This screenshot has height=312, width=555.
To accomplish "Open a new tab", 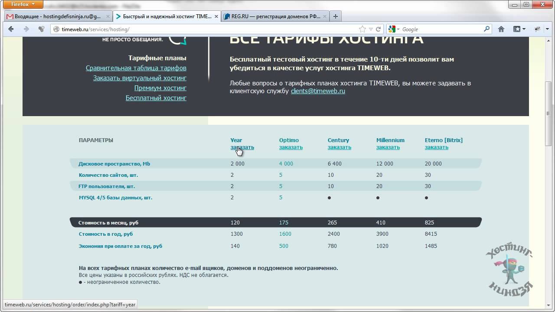I will tap(335, 16).
